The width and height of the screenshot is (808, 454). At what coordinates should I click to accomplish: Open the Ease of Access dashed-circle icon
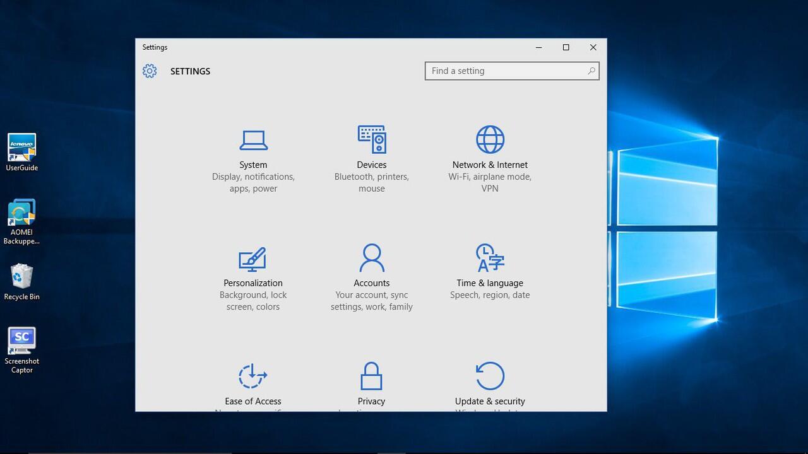(x=253, y=376)
